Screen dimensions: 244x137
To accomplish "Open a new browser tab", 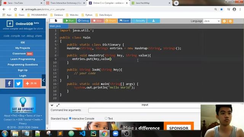I will pos(176,3).
